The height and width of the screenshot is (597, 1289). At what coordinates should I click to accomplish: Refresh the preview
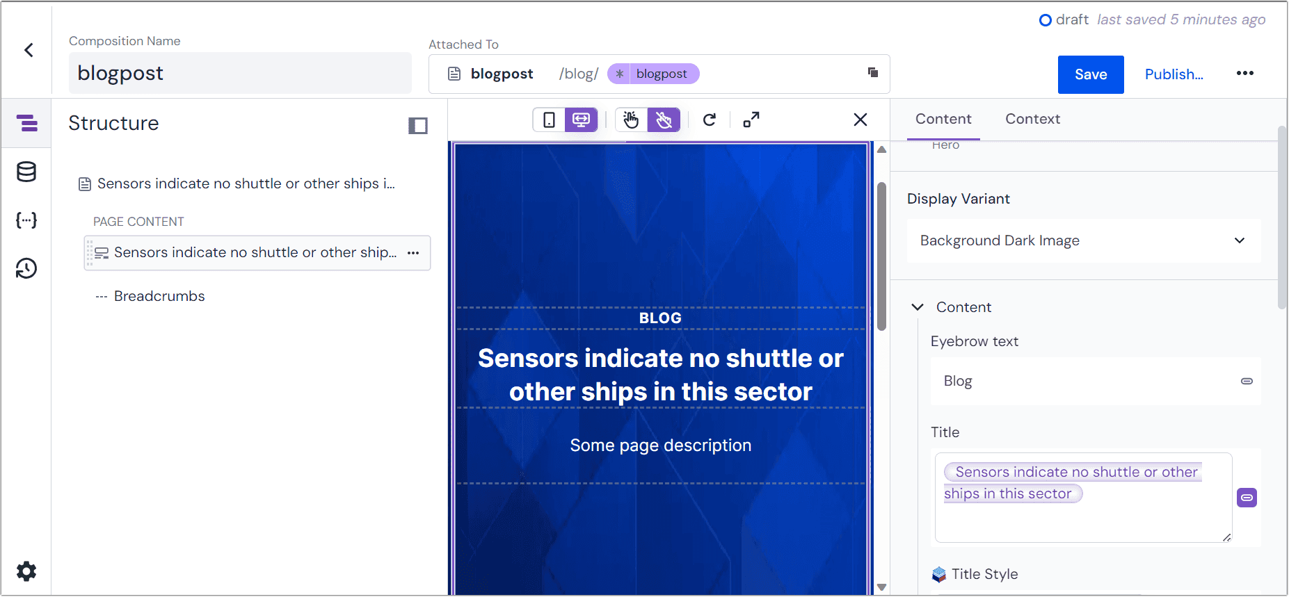click(x=710, y=120)
